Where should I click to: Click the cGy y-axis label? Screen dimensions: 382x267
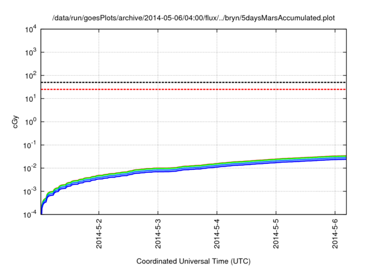[x=15, y=122]
